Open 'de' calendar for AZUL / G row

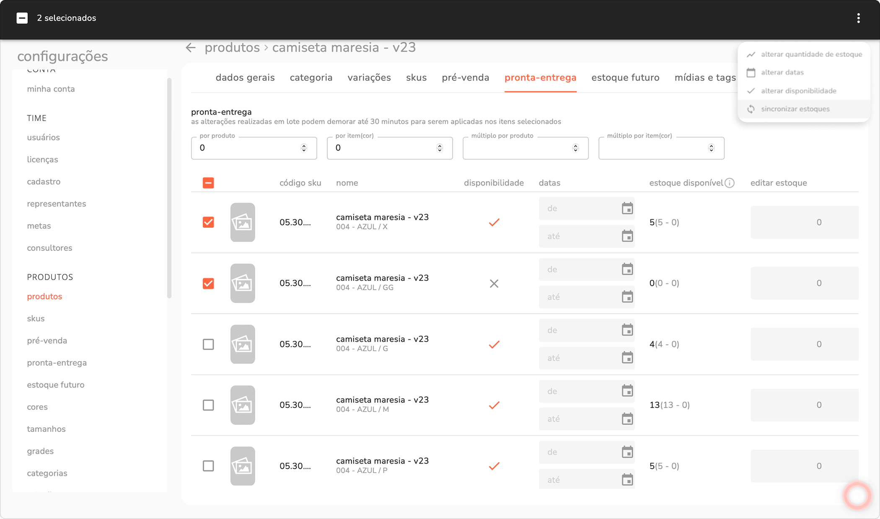coord(627,330)
